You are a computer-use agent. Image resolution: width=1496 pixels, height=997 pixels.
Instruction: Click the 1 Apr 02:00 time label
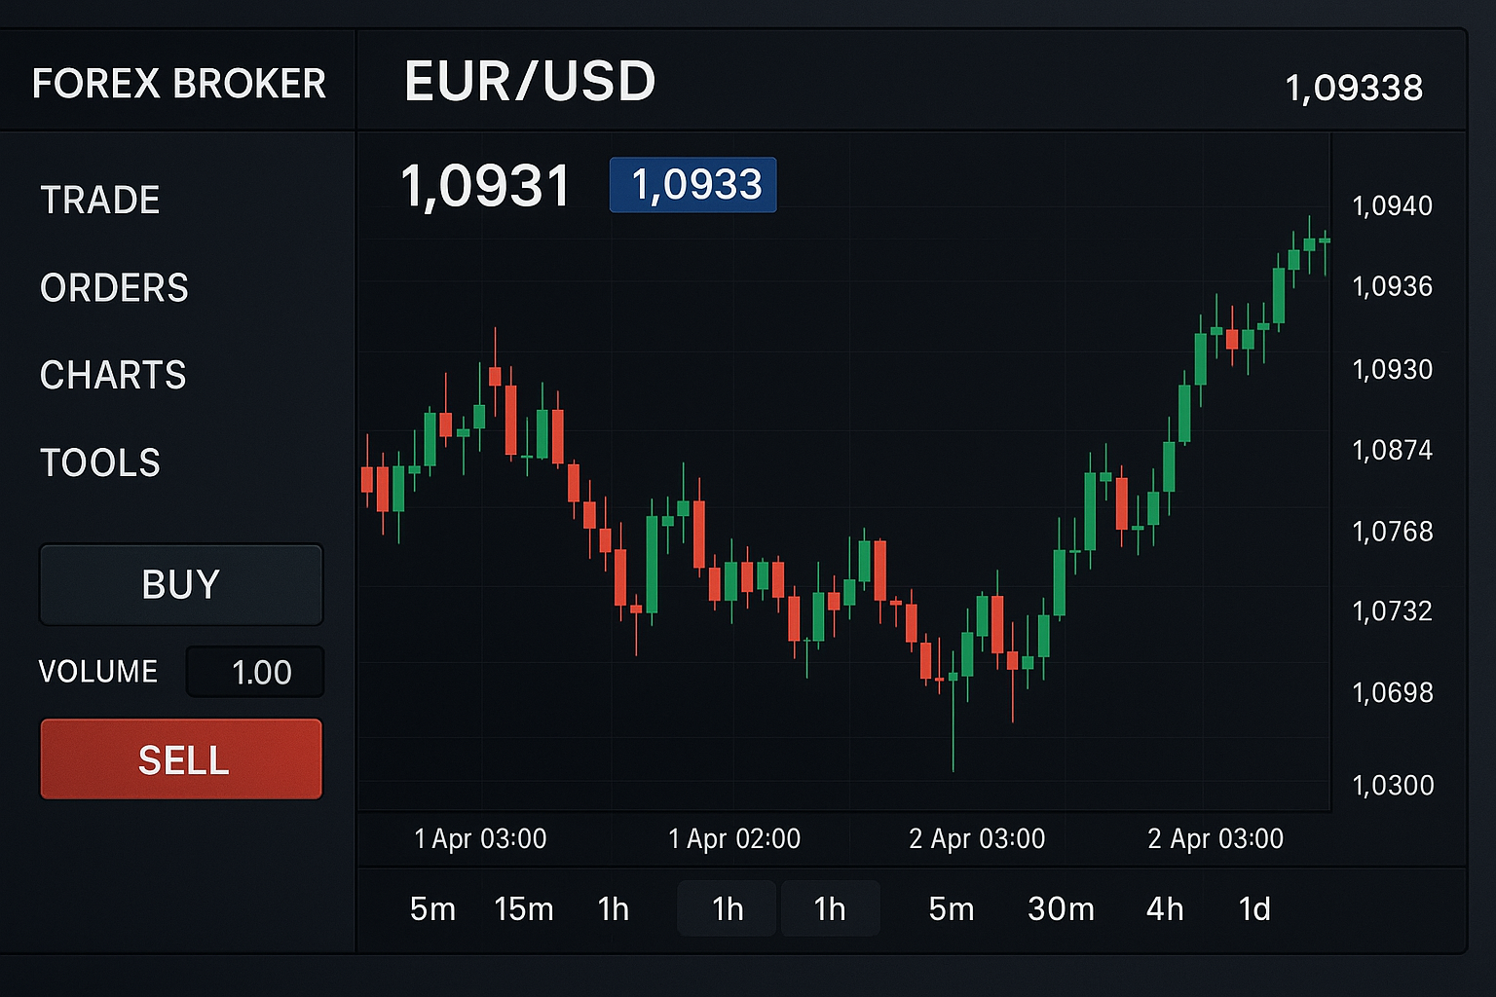pyautogui.click(x=734, y=838)
